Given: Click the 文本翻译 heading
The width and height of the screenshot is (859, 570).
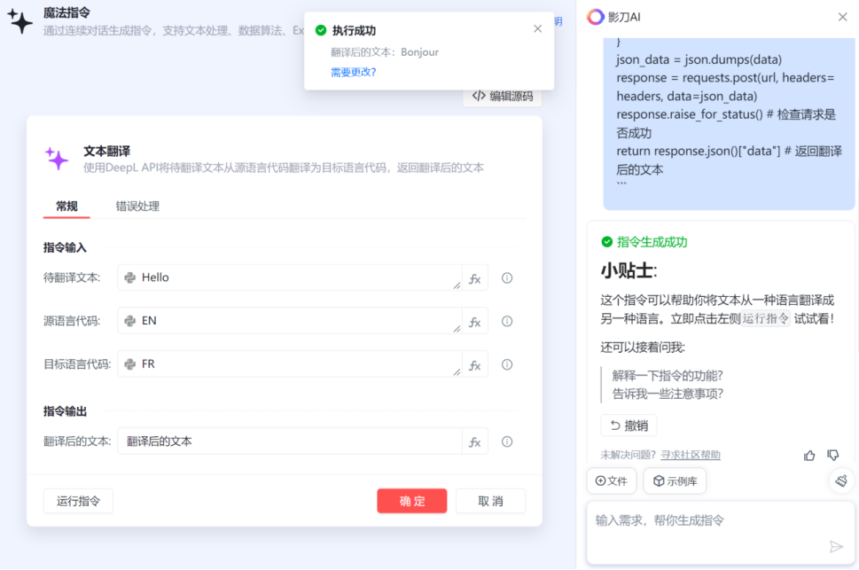Looking at the screenshot, I should (x=107, y=152).
